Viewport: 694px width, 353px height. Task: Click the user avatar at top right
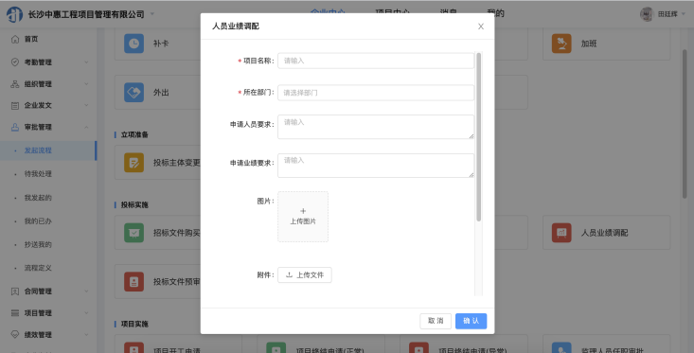pos(647,14)
